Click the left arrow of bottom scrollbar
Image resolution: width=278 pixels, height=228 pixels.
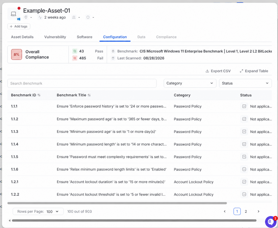tap(10, 221)
